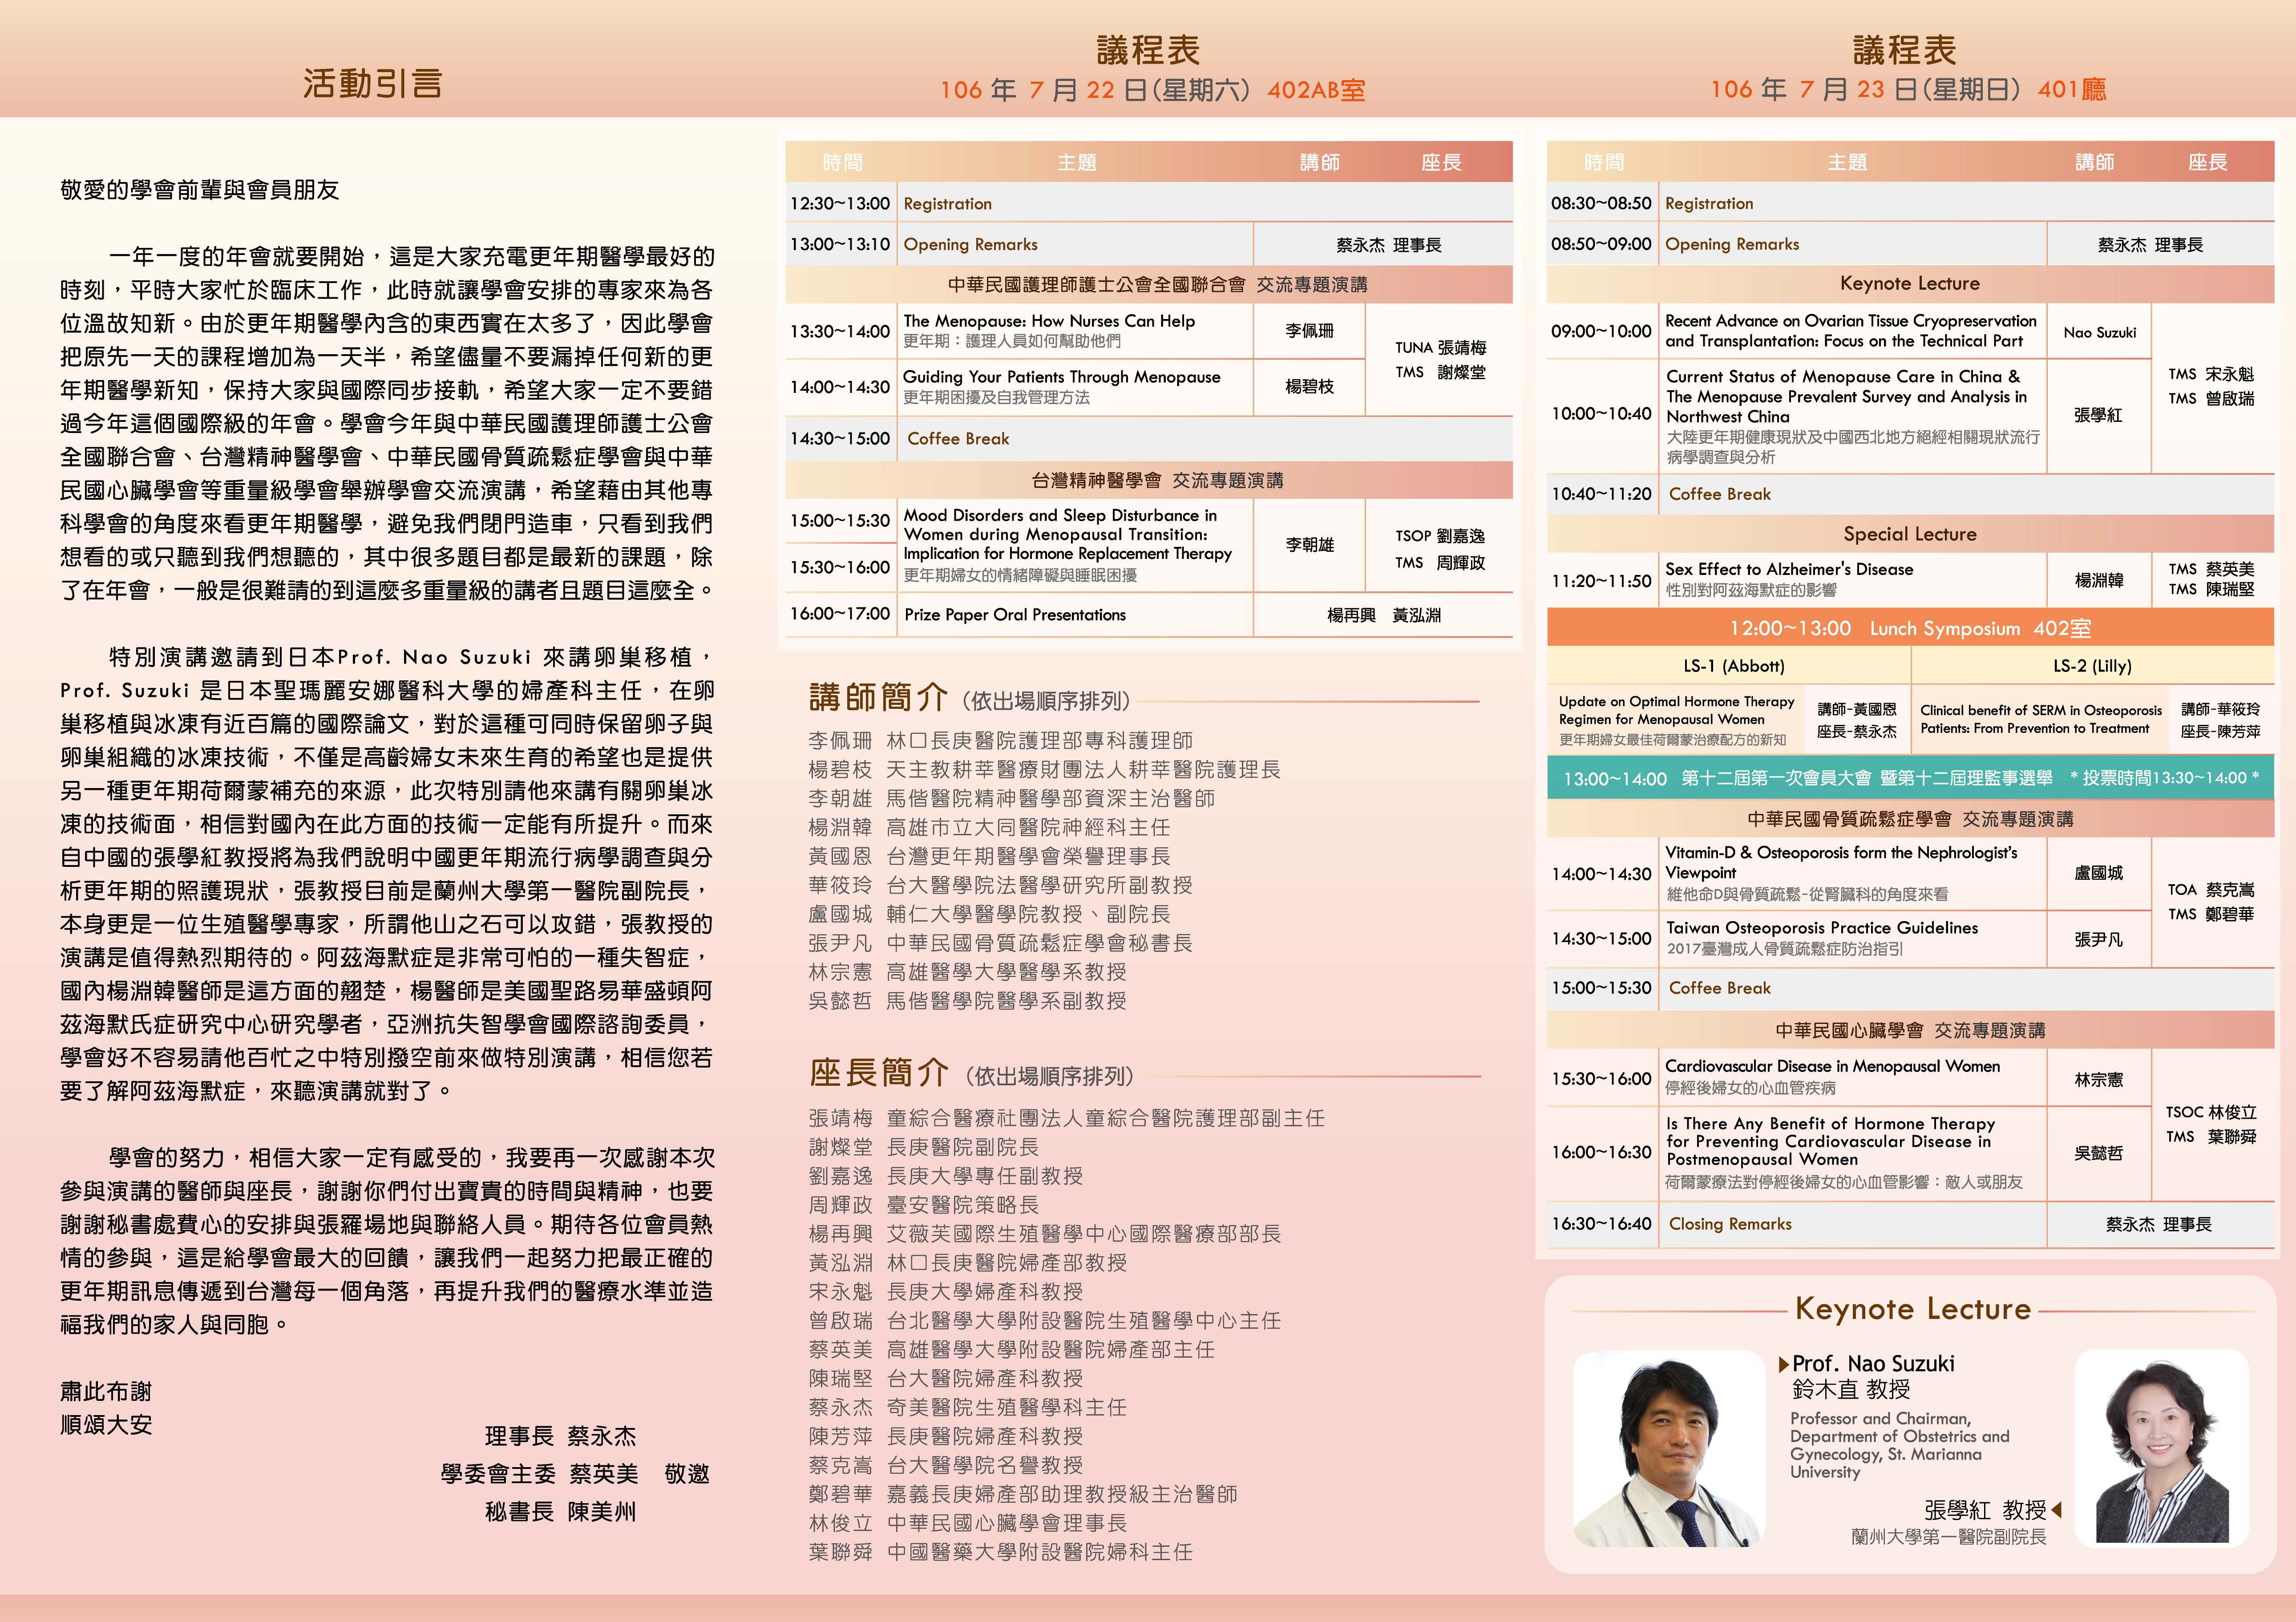Click the 12:00~13:00 Lunch Symposium 402室 bar
The image size is (2296, 1622).
pyautogui.click(x=1910, y=628)
